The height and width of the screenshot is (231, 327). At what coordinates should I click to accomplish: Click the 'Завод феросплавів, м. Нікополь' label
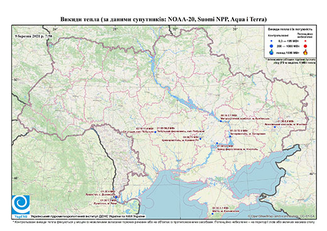tap(237, 149)
